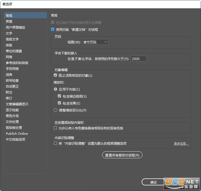
Task: Confirm with 确定 button
Action: 153,182
